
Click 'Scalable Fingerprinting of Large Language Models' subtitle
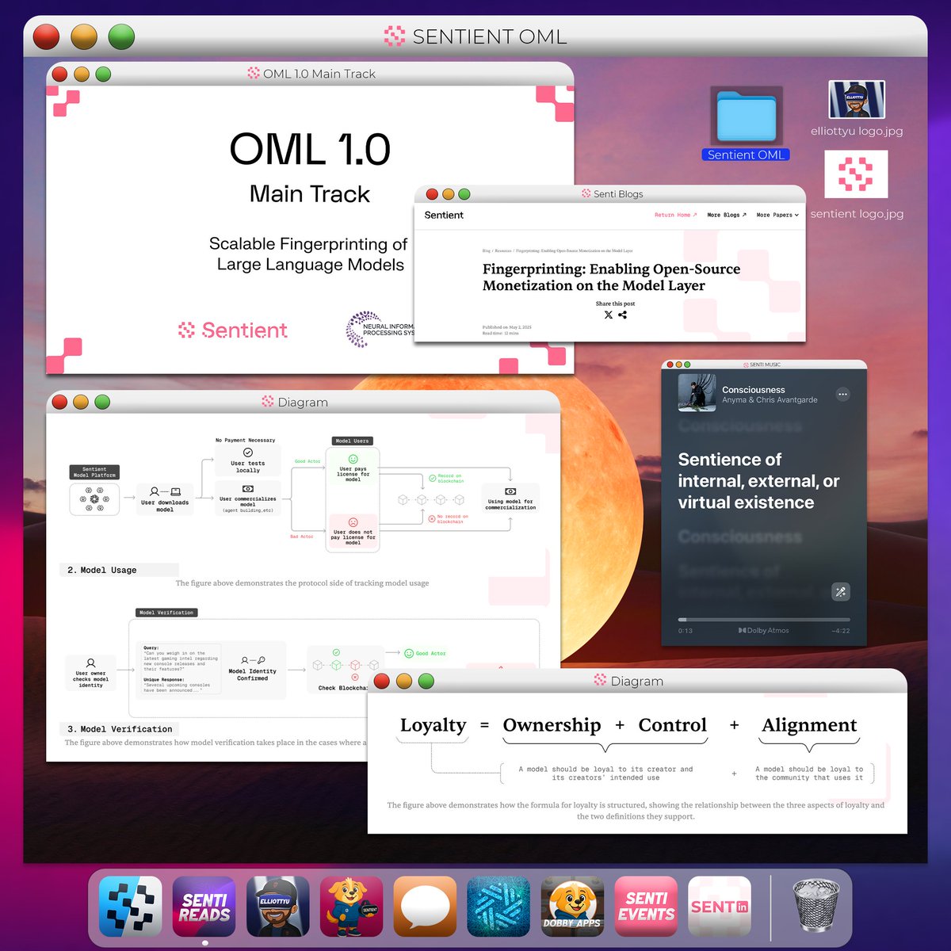click(310, 254)
